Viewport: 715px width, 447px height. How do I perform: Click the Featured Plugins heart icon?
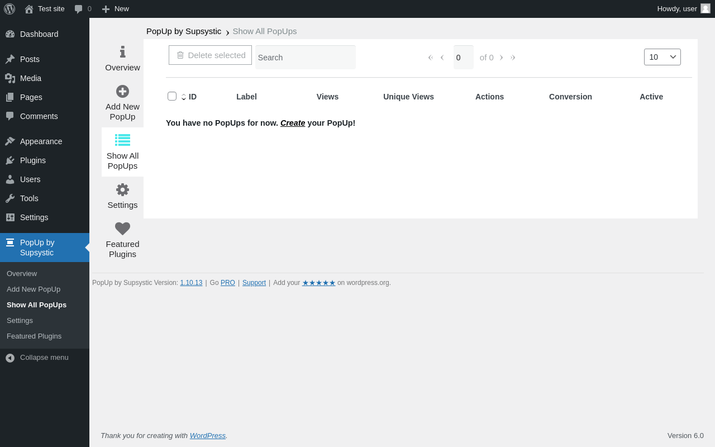coord(122,229)
